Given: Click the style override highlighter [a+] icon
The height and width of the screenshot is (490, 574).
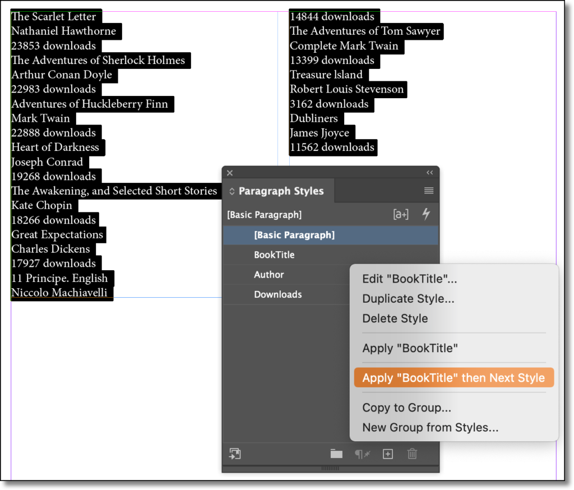Looking at the screenshot, I should pos(400,214).
